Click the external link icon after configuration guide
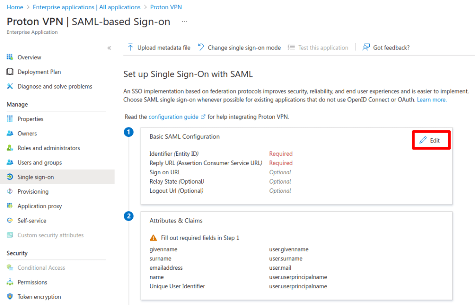This screenshot has width=475, height=305. [x=203, y=117]
